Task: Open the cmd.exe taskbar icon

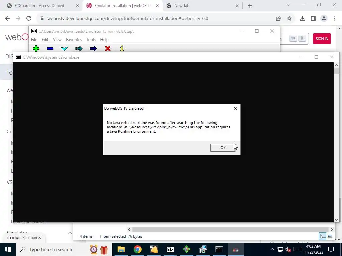Action: tap(219, 249)
